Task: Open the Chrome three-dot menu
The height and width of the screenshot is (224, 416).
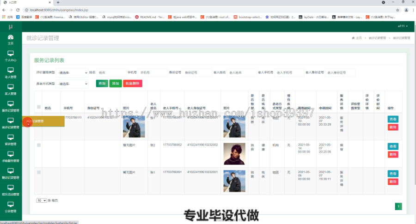Action: point(413,10)
